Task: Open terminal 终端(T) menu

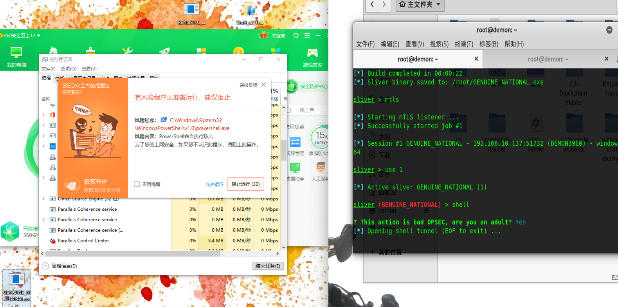Action: (x=464, y=44)
